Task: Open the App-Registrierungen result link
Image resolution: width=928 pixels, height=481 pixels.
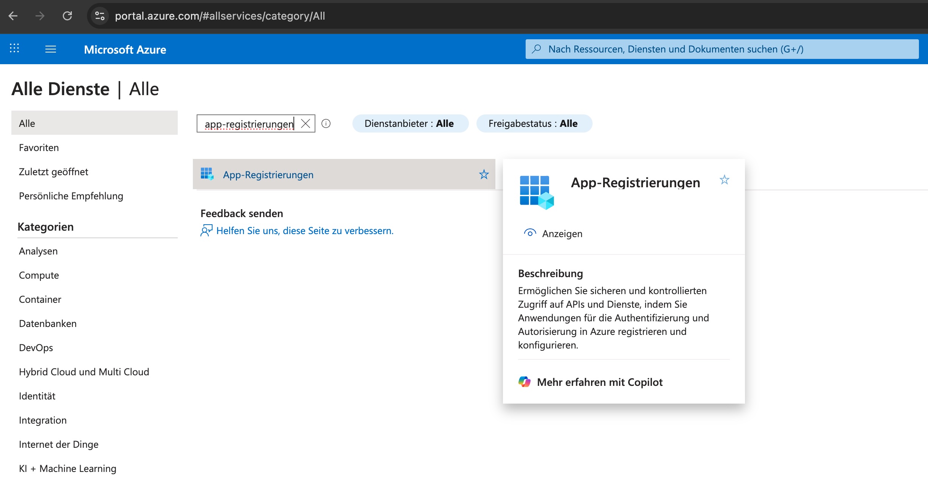Action: [268, 175]
